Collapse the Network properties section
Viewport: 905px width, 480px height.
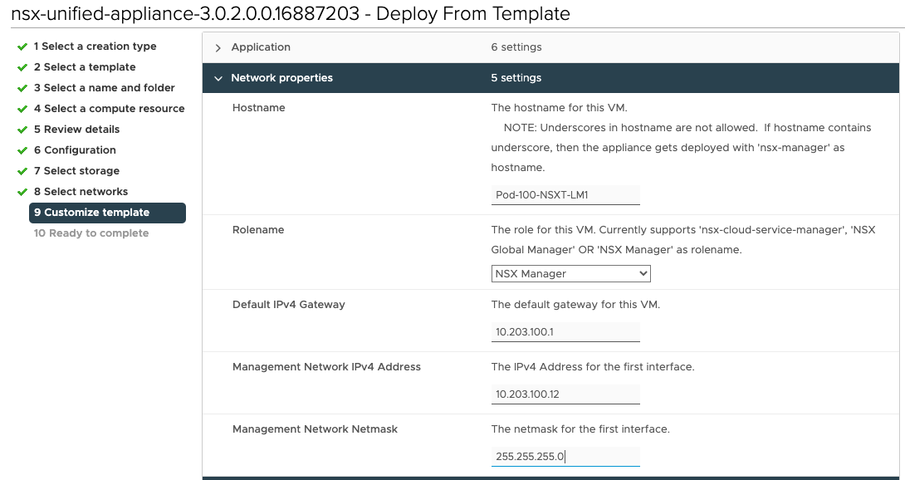click(x=218, y=78)
